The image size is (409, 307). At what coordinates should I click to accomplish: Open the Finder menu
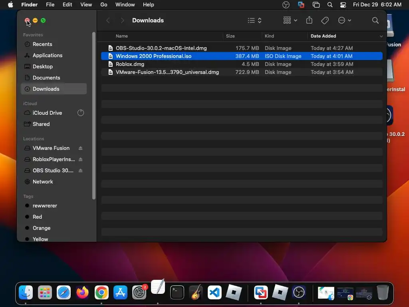pos(29,5)
